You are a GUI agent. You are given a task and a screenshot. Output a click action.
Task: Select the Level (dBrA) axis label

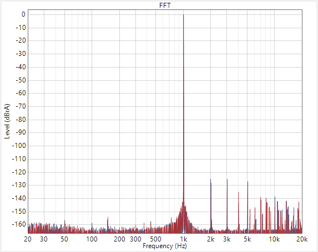coord(7,121)
